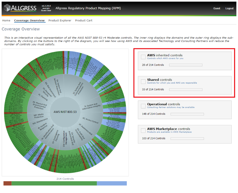
Task: Select the SC: System And Communications Protection segment
Action: pyautogui.click(x=78, y=89)
